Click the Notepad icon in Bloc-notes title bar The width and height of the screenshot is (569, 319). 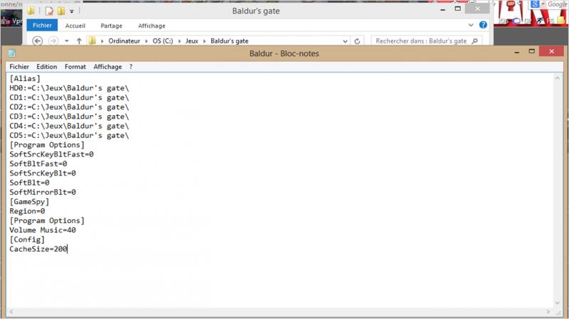click(x=11, y=53)
